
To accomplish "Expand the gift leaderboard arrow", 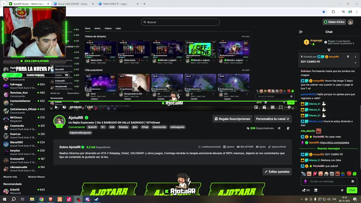I will coord(329,50).
